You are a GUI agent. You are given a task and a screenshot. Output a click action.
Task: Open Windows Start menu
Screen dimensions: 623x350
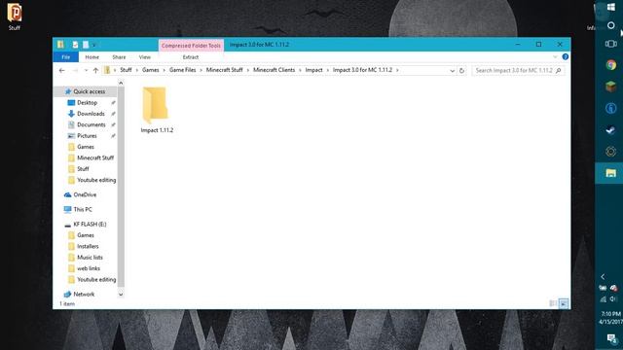point(611,7)
